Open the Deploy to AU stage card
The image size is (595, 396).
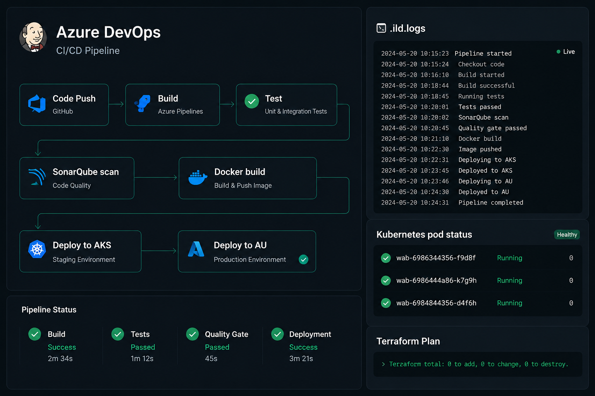click(x=247, y=251)
